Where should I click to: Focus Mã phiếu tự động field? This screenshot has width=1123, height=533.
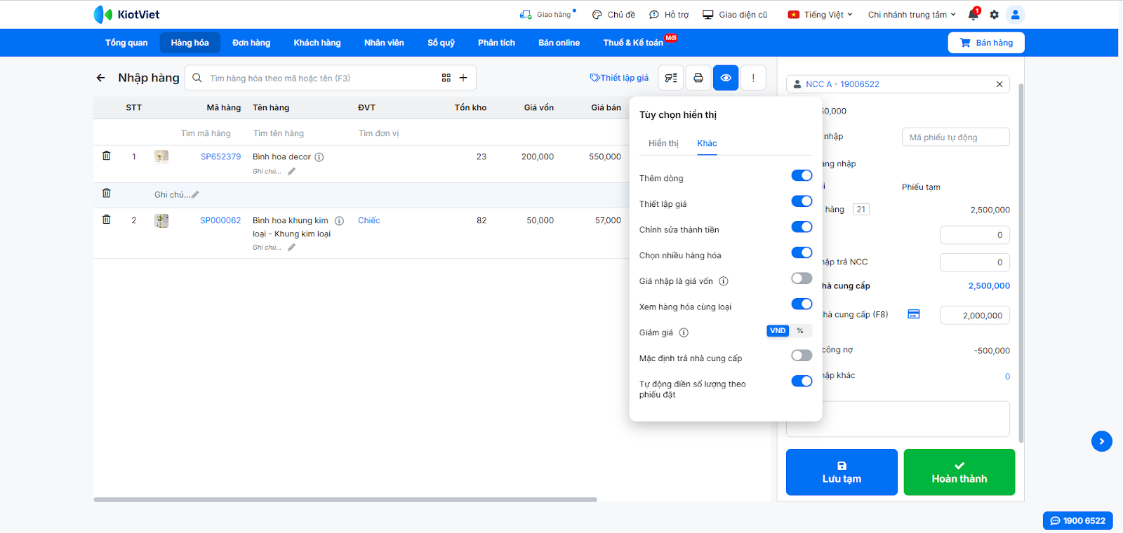pyautogui.click(x=956, y=137)
